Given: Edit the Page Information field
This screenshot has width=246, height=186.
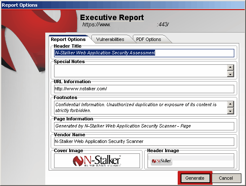Looking at the screenshot, I should tap(144, 126).
